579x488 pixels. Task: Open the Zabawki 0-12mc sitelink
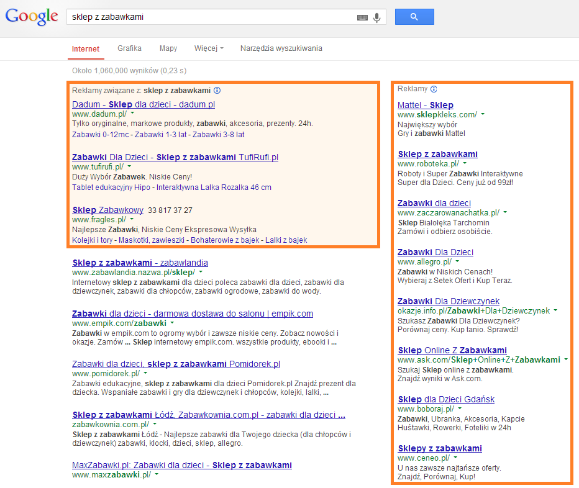(x=101, y=134)
